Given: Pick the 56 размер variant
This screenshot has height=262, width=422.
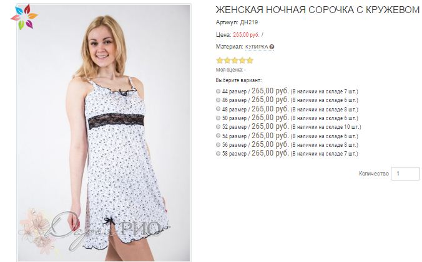Looking at the screenshot, I should click(218, 145).
